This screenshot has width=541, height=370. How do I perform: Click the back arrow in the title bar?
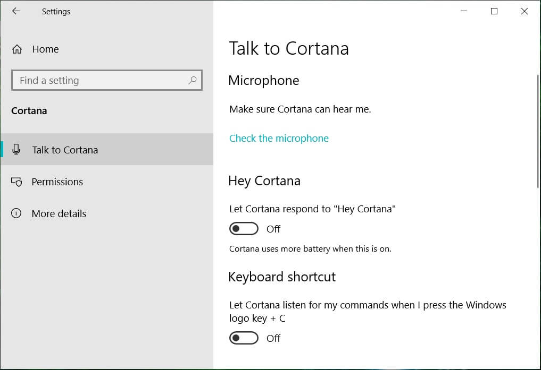click(16, 11)
